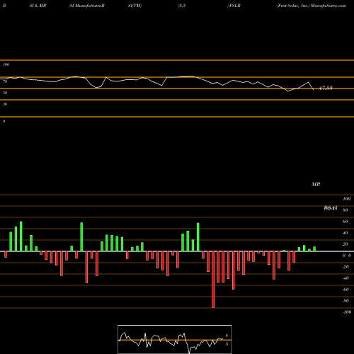354x354 pixels.
Task: Click the 8 label inside the mini chart
Action: click(227, 336)
